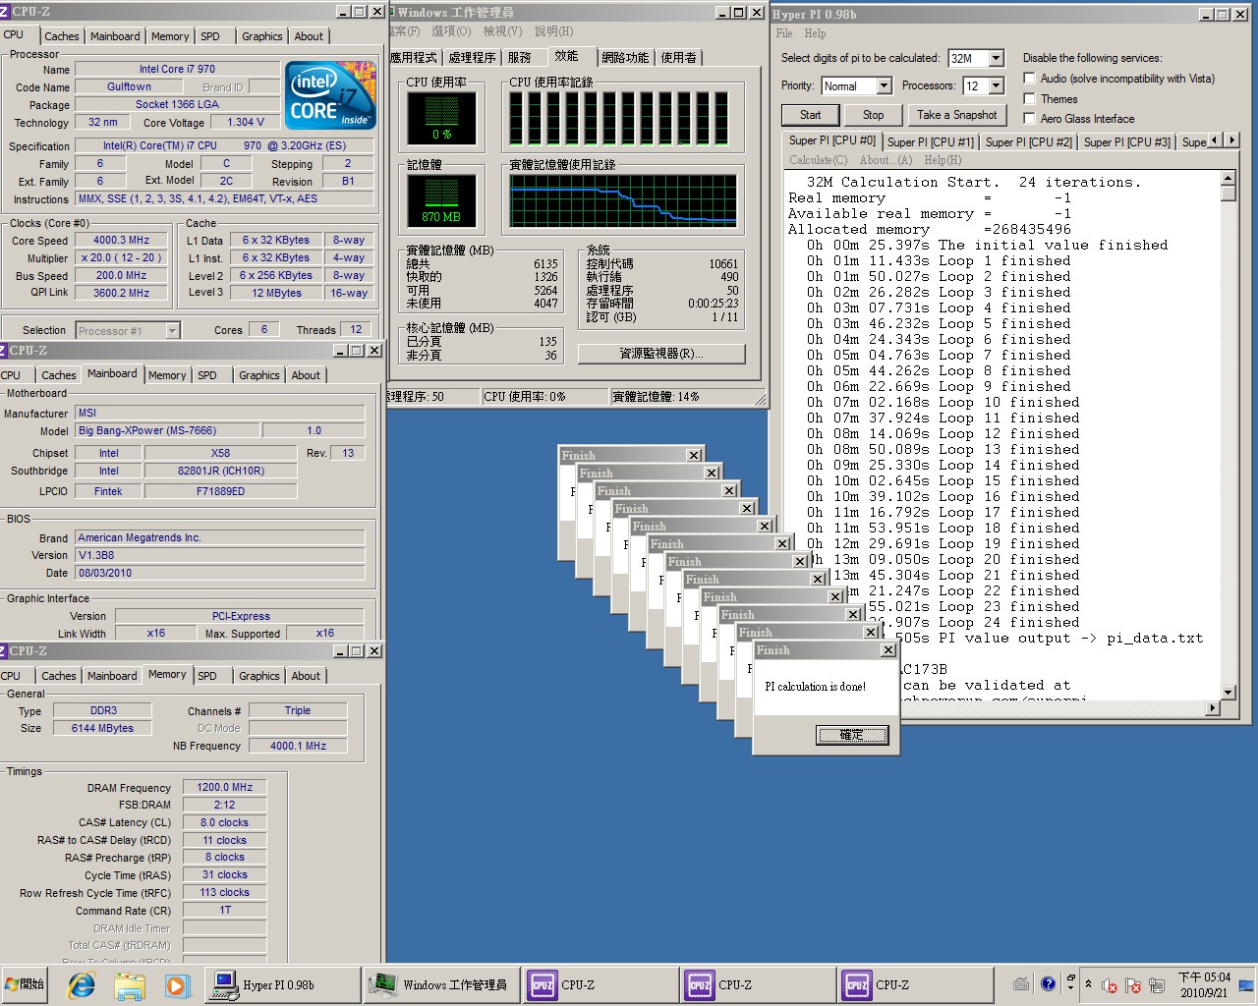1258x1006 pixels.
Task: Click the help question mark tray icon
Action: point(1048,983)
